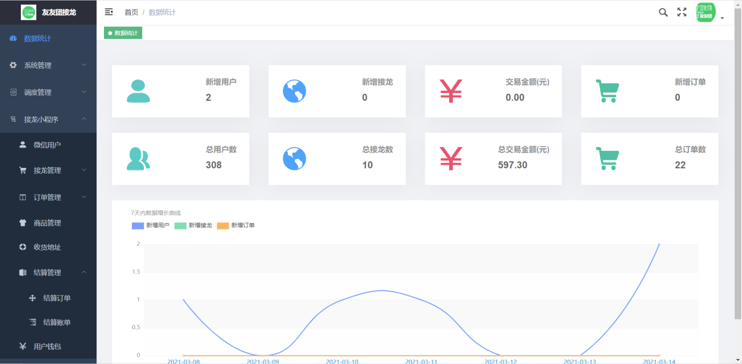Click the fullscreen icon in header
The height and width of the screenshot is (364, 742).
(x=681, y=12)
